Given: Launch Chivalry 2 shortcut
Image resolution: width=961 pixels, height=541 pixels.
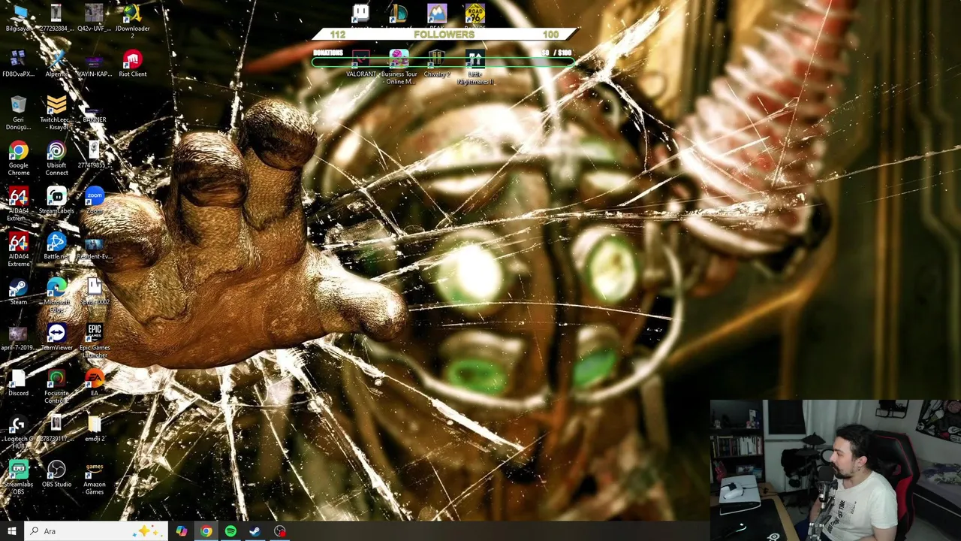Looking at the screenshot, I should (436, 64).
